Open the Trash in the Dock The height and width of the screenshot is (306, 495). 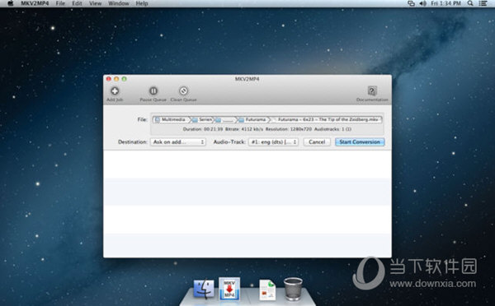coord(293,289)
